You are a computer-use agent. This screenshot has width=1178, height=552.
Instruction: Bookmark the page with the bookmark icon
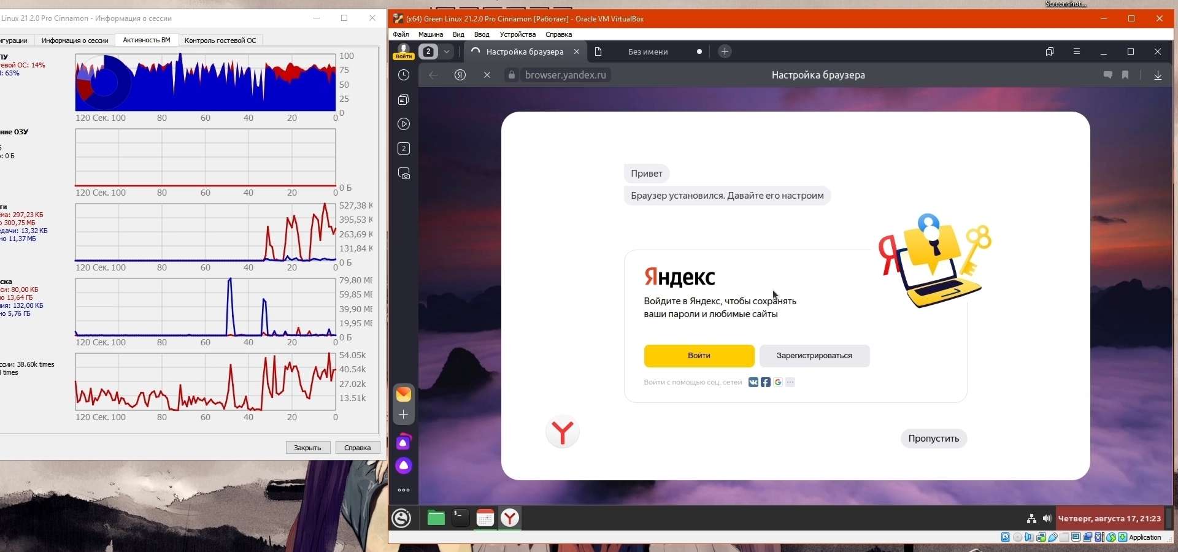pyautogui.click(x=1125, y=75)
